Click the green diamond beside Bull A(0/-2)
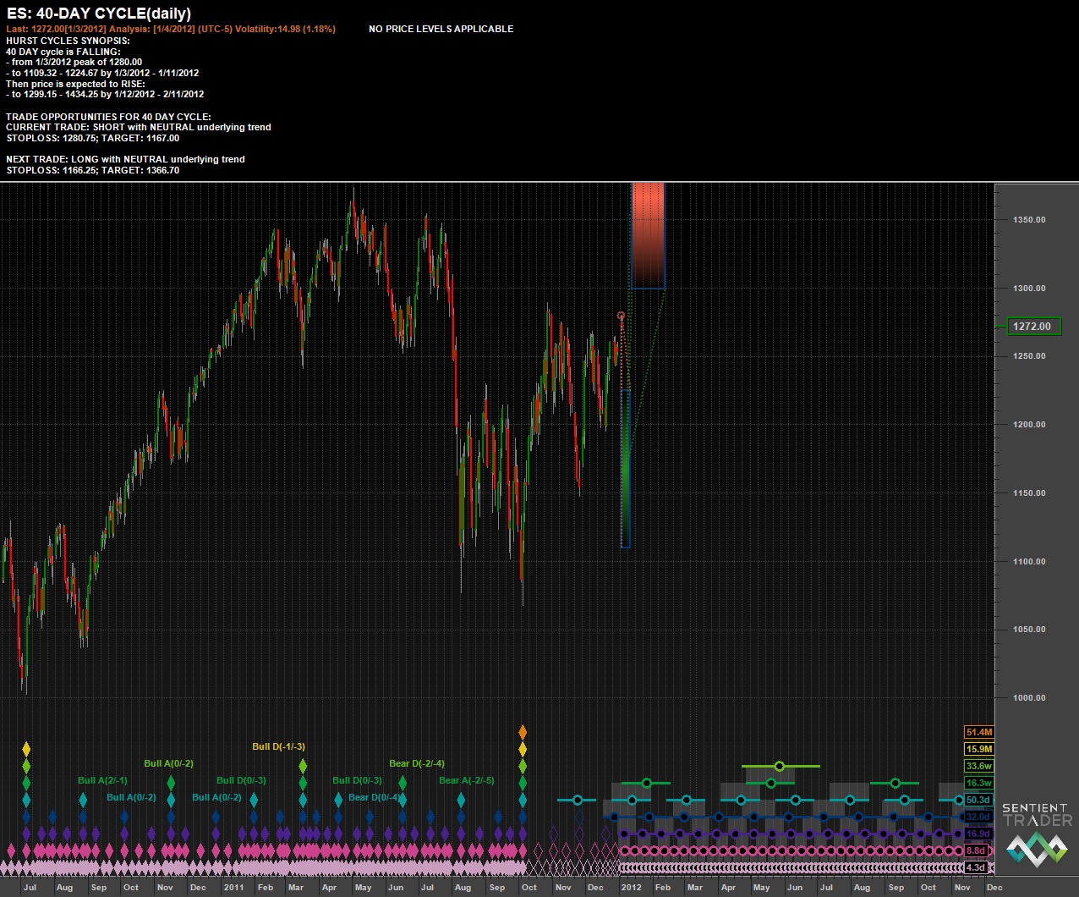Image resolution: width=1079 pixels, height=897 pixels. 171,782
